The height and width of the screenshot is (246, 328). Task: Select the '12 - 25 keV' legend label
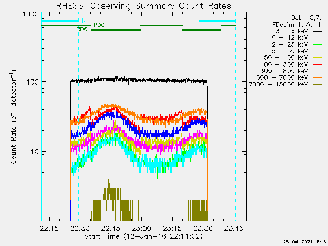(288, 45)
